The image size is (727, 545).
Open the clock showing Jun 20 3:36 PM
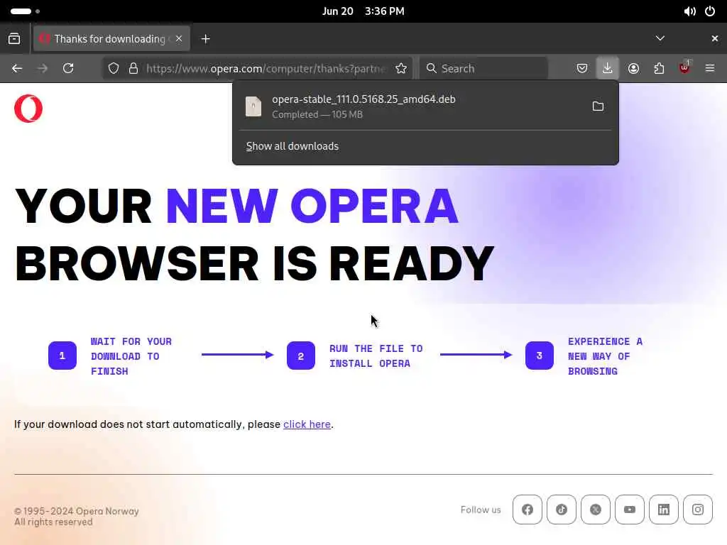[363, 11]
